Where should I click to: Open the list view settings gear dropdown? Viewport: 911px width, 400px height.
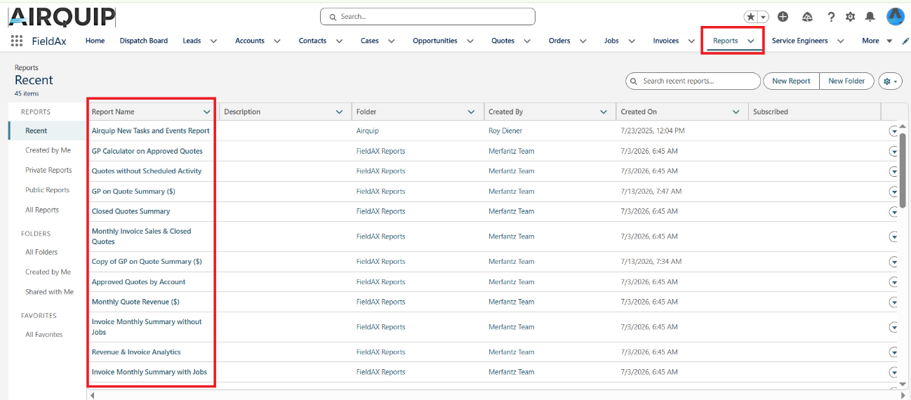tap(890, 81)
